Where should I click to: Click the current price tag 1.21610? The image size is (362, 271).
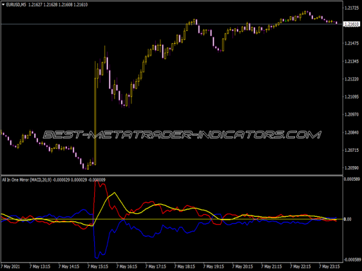(351, 24)
